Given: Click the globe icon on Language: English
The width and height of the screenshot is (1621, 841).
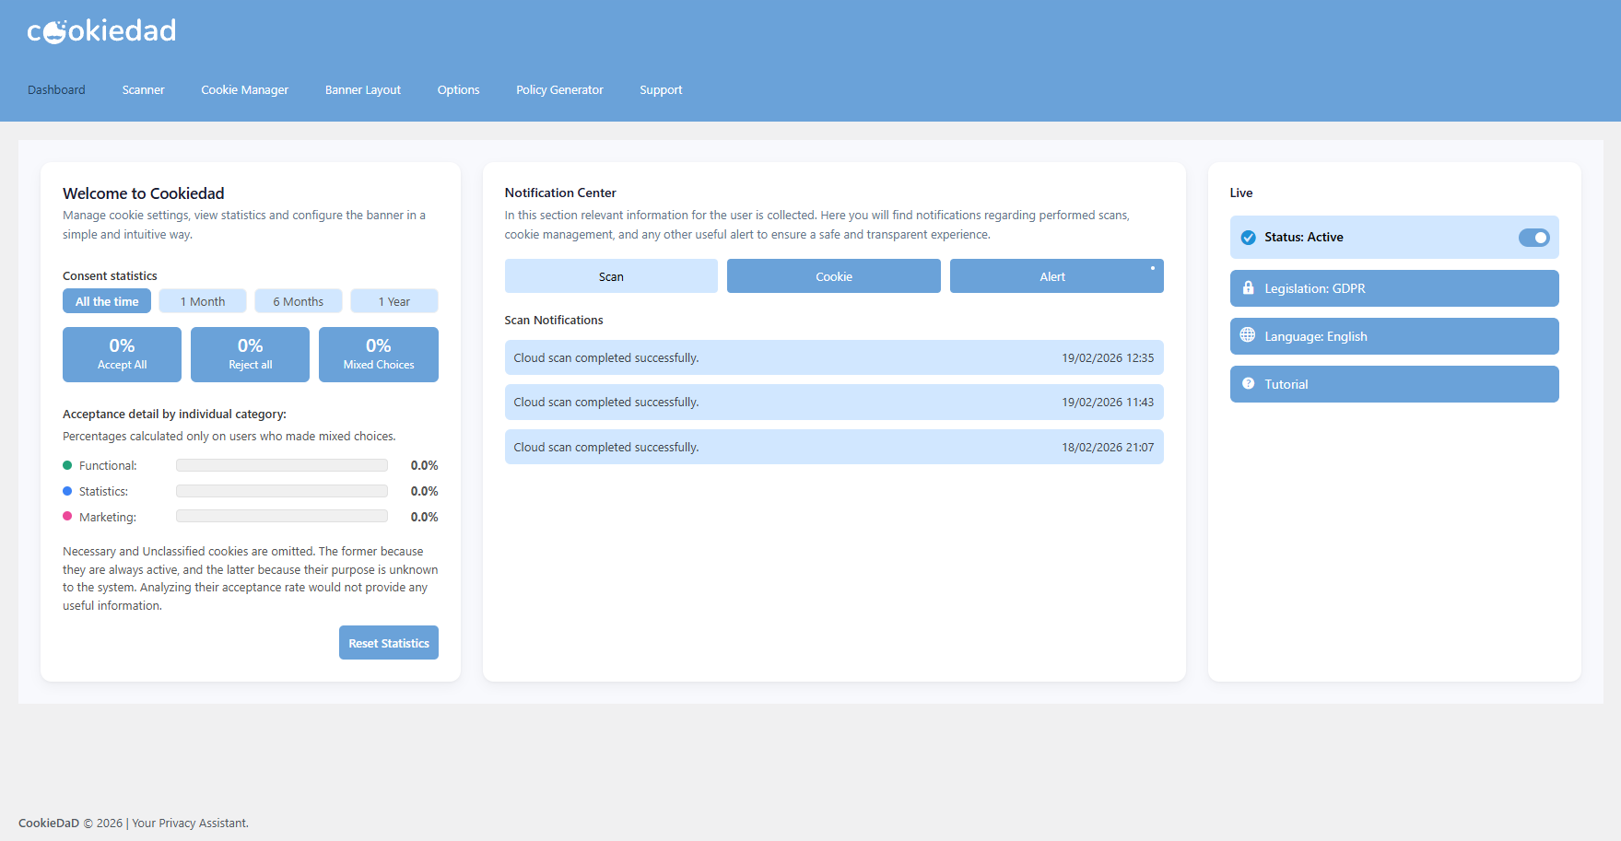Looking at the screenshot, I should [x=1249, y=336].
